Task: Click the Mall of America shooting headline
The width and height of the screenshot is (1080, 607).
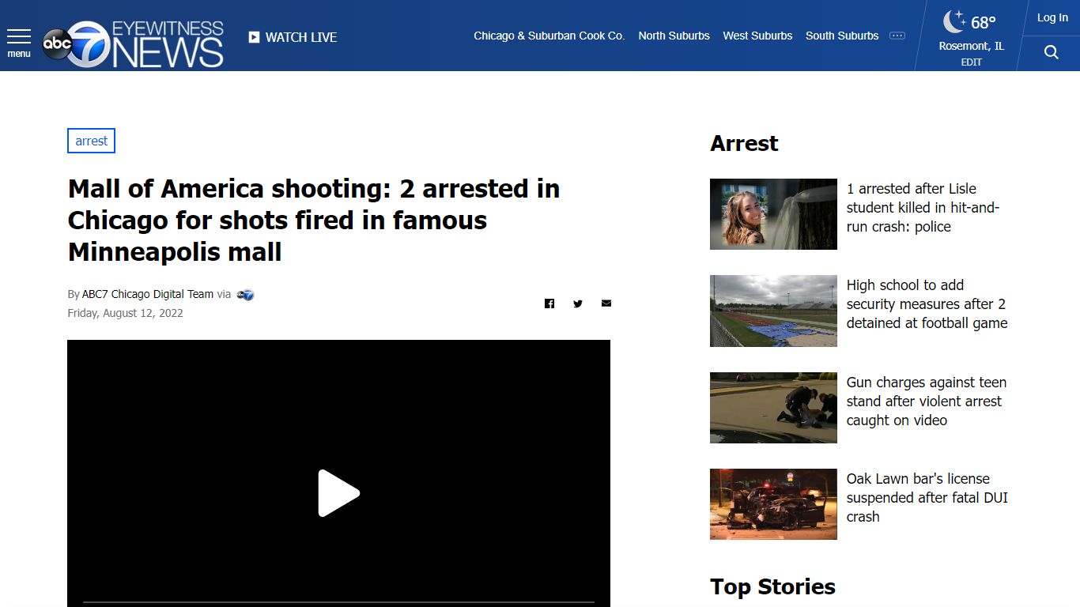Action: click(314, 221)
